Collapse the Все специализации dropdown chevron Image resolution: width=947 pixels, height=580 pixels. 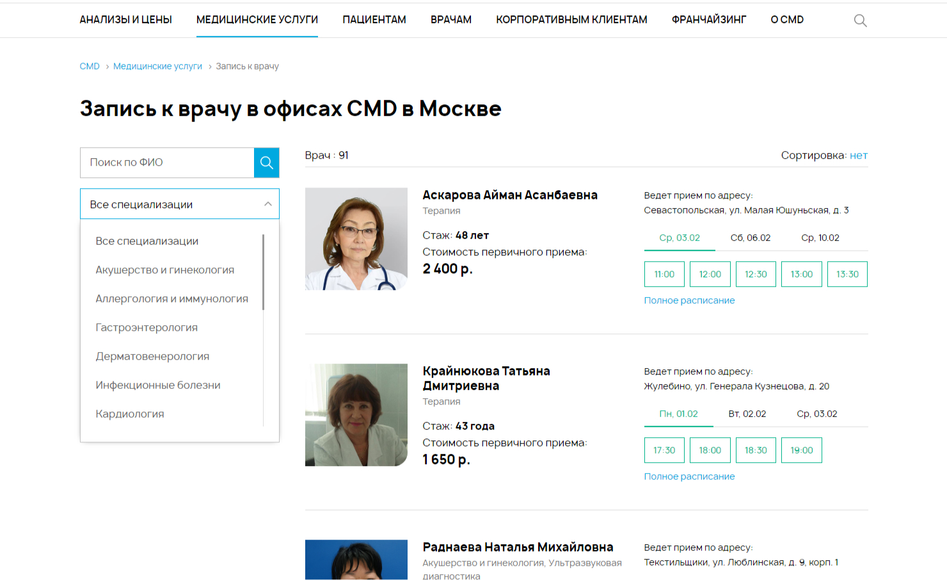point(267,204)
